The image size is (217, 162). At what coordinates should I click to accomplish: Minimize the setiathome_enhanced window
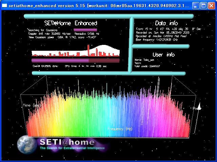[195, 6]
